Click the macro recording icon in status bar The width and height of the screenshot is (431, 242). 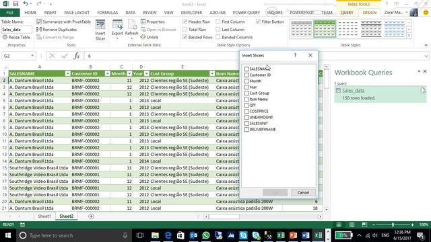tap(22, 225)
